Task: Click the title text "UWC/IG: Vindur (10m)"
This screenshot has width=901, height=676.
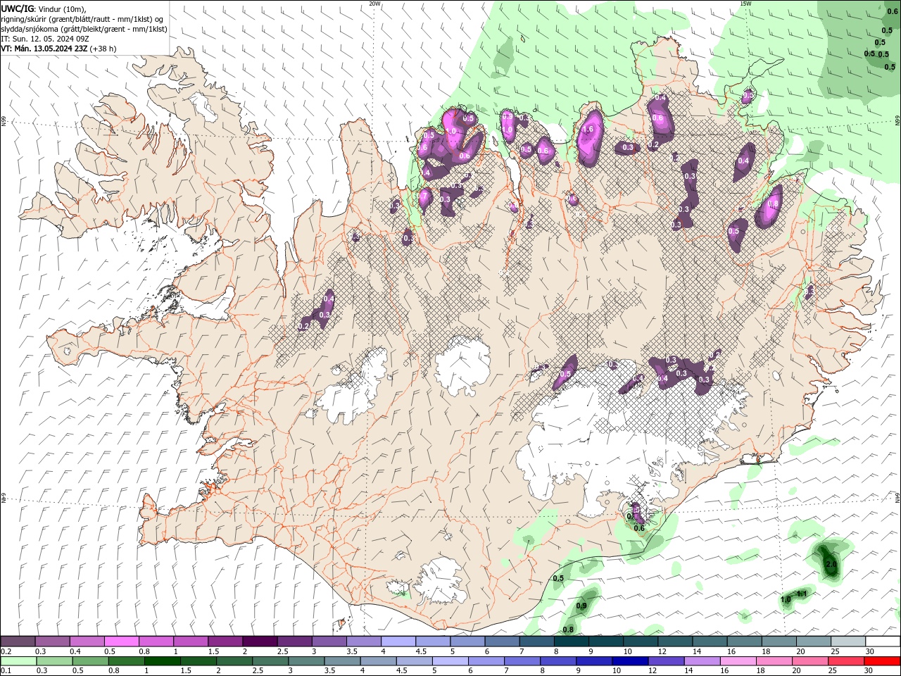Action: [44, 8]
